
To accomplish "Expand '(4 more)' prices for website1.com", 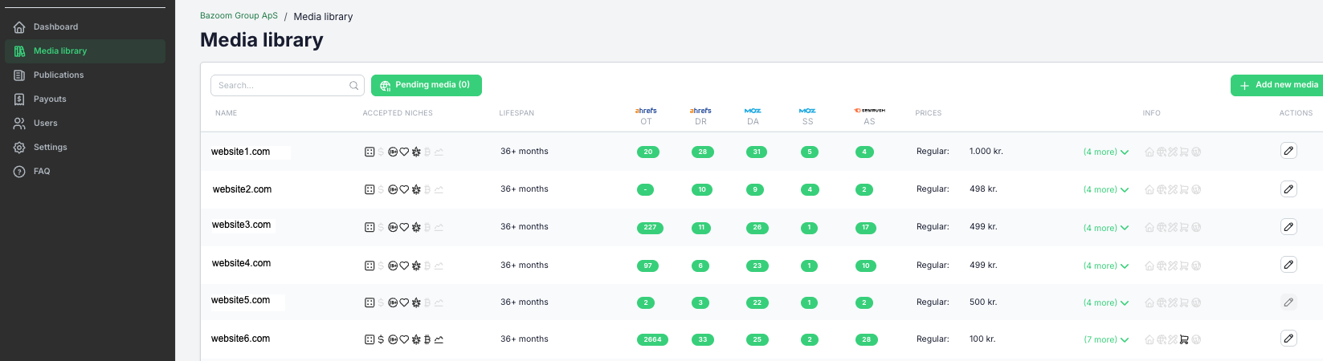I will click(1105, 152).
